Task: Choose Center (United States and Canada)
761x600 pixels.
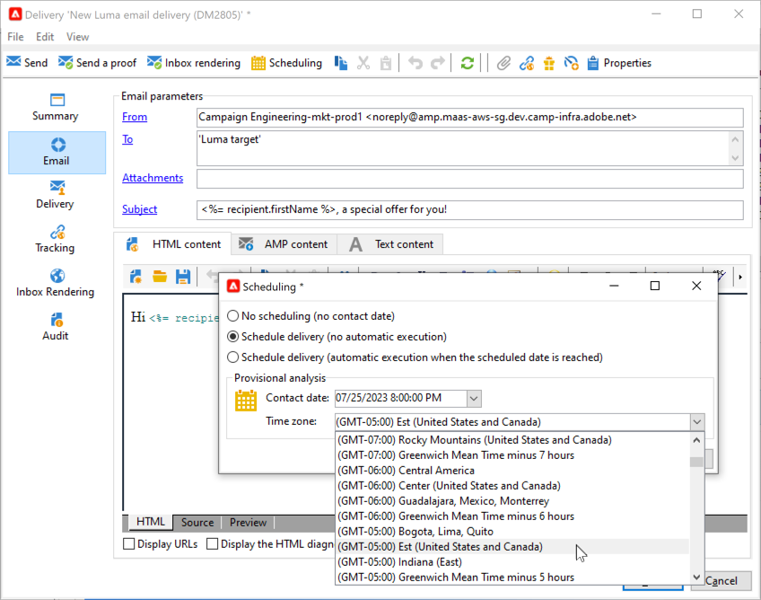Action: (x=513, y=485)
